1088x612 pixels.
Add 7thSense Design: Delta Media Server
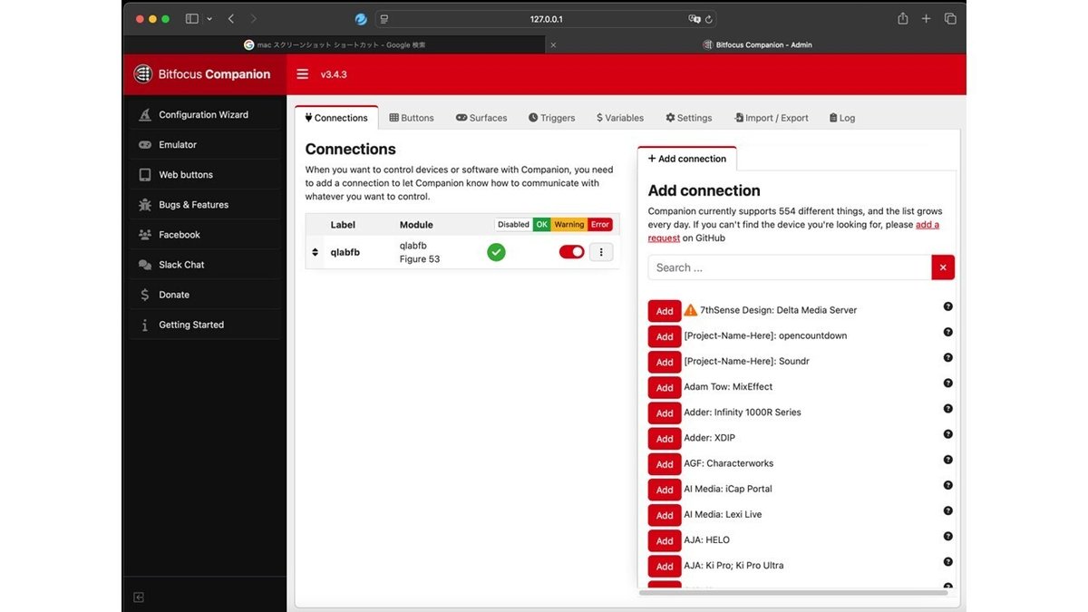[x=665, y=311]
